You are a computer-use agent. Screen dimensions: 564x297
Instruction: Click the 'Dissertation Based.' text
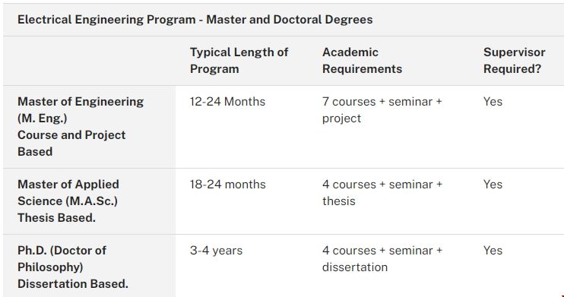point(73,283)
